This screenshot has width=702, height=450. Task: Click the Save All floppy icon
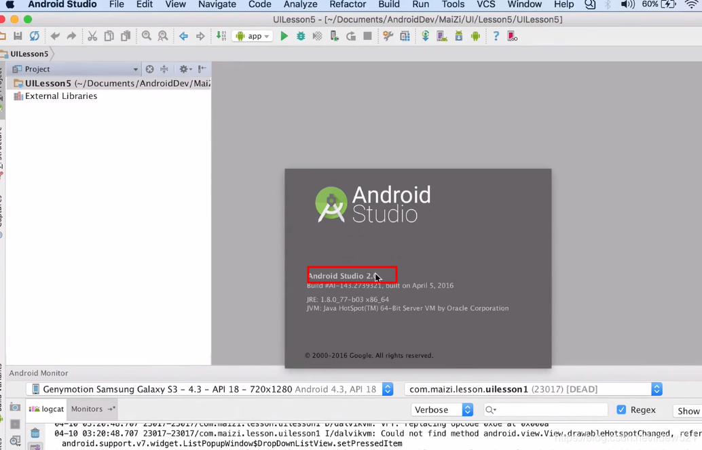18,36
